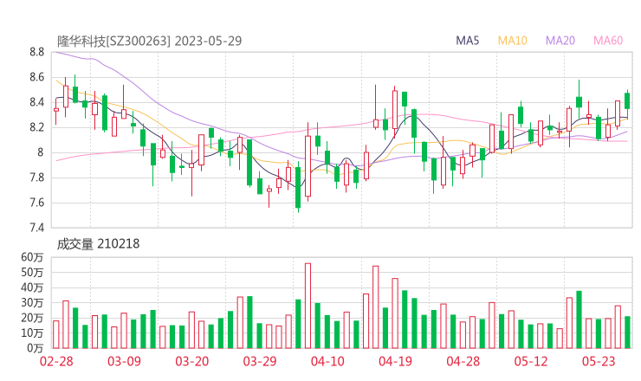This screenshot has height=381, width=641.
Task: Click the 8.8 price axis label
Action: (x=36, y=52)
